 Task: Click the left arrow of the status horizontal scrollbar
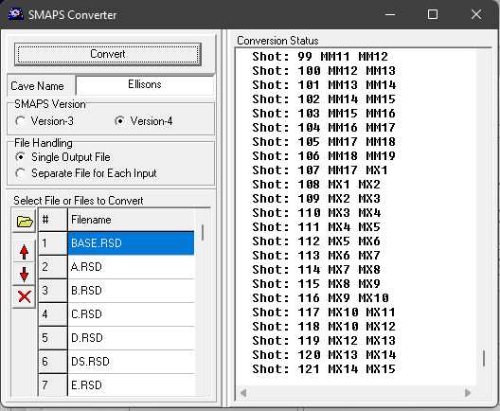coord(243,393)
